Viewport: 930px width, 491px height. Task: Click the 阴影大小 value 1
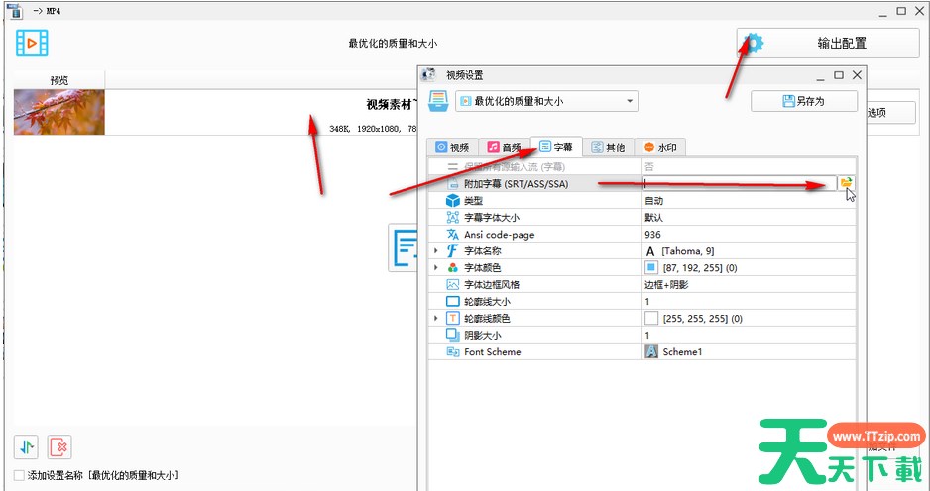pyautogui.click(x=647, y=336)
